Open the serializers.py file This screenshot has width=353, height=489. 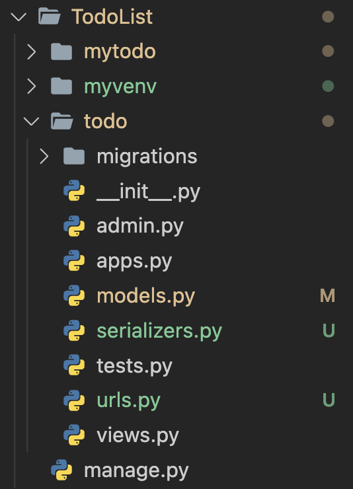click(159, 331)
